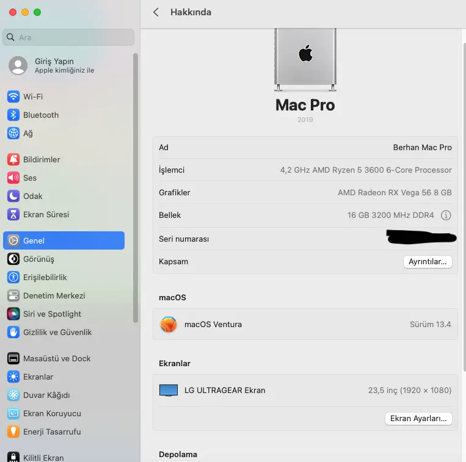Select Ekranlar brightness icon in sidebar
Viewport: 466px width, 462px height.
pos(13,377)
